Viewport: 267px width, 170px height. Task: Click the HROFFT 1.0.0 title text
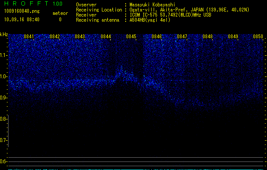click(x=34, y=3)
